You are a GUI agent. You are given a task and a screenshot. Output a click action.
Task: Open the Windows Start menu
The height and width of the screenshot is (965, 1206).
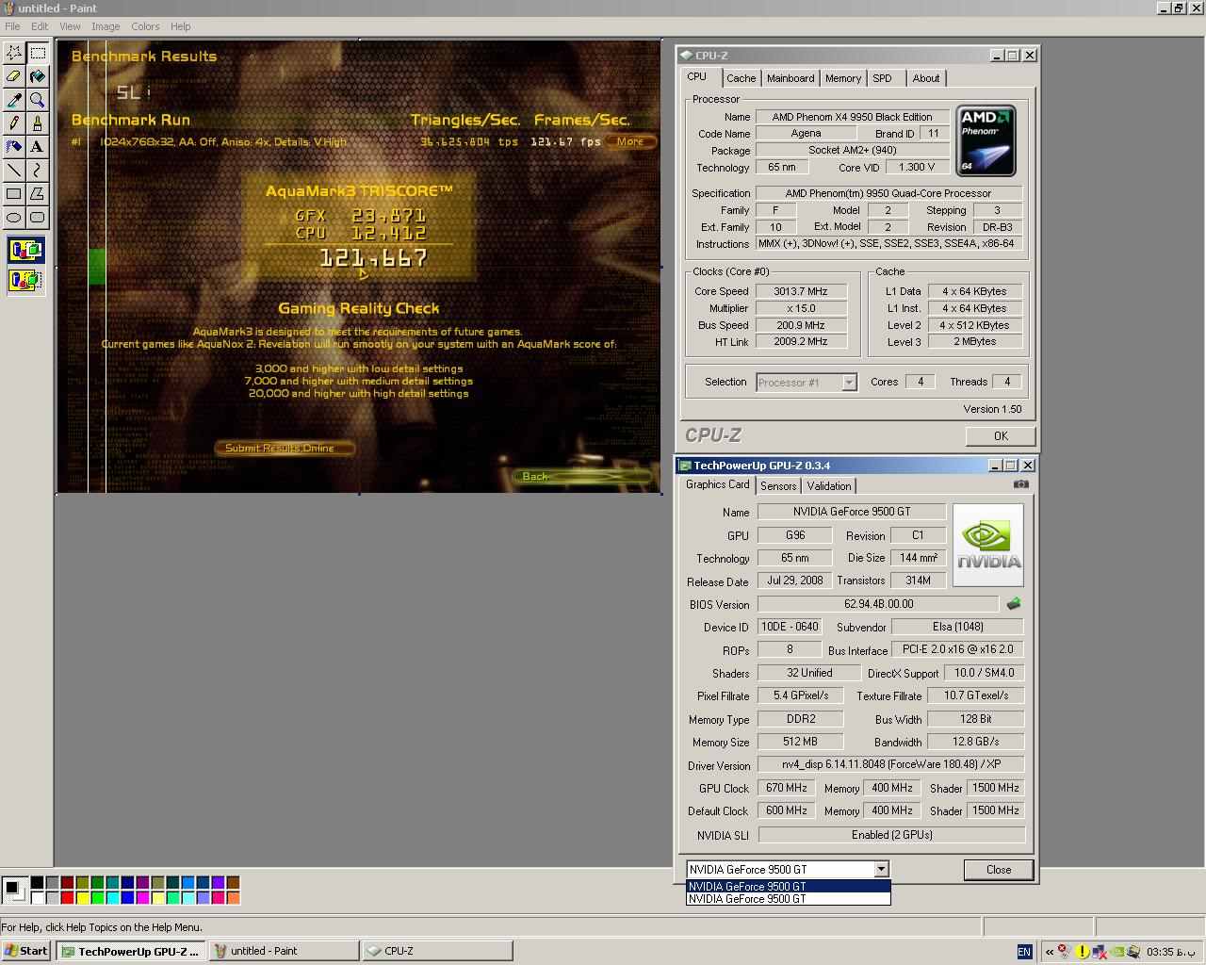[x=26, y=951]
